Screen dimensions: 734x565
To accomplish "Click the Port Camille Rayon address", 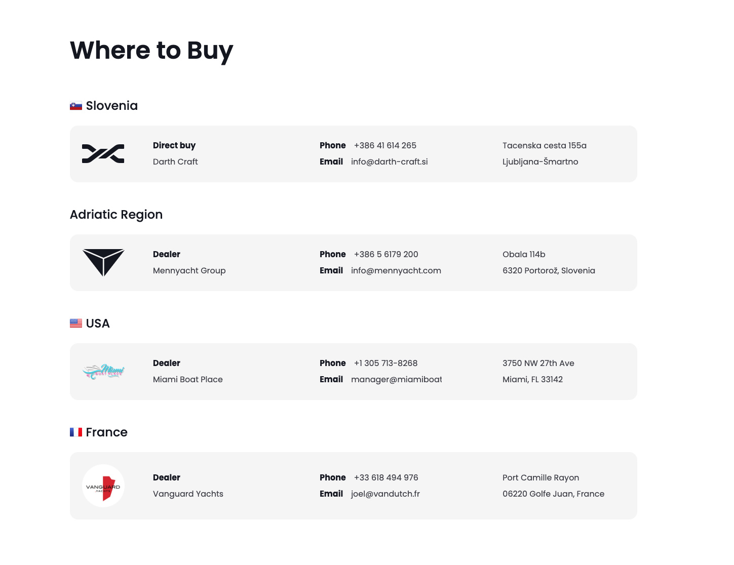I will 540,478.
